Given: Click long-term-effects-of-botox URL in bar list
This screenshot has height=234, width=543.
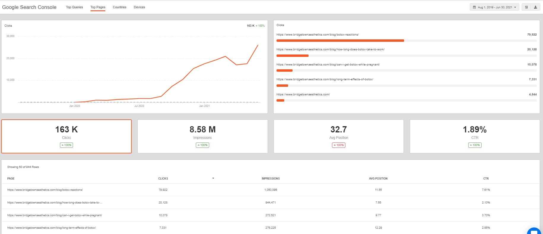Looking at the screenshot, I should point(325,79).
